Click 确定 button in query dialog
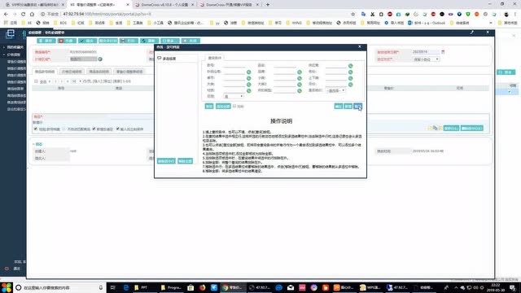Viewport: 521px width, 293px height. [x=339, y=107]
